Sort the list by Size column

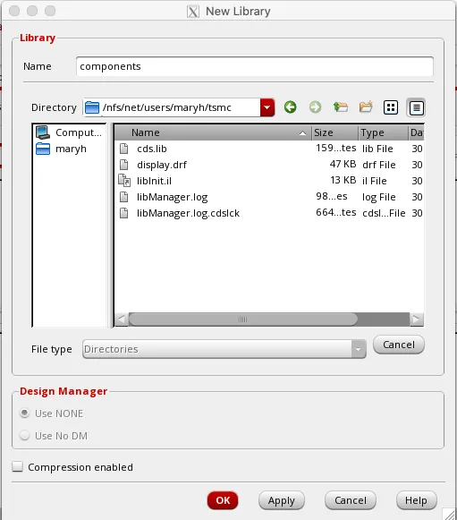[x=334, y=132]
